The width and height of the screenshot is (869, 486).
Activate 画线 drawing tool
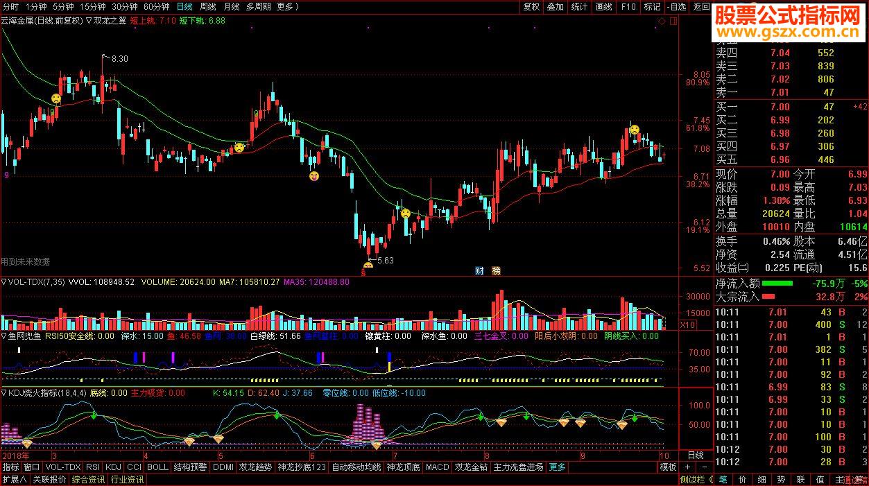(x=603, y=7)
